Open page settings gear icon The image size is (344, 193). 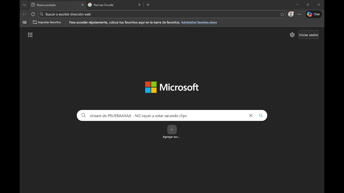pyautogui.click(x=292, y=35)
